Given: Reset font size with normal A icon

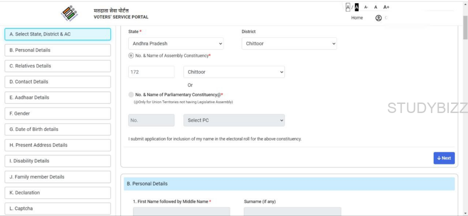Looking at the screenshot, I should [x=376, y=7].
